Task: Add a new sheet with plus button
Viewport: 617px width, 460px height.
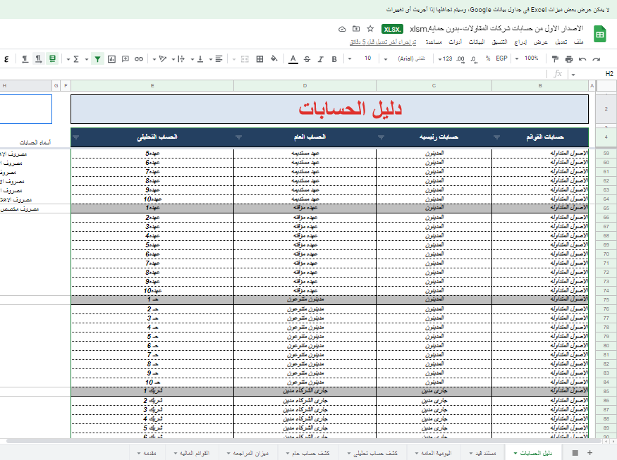Action: 589,452
